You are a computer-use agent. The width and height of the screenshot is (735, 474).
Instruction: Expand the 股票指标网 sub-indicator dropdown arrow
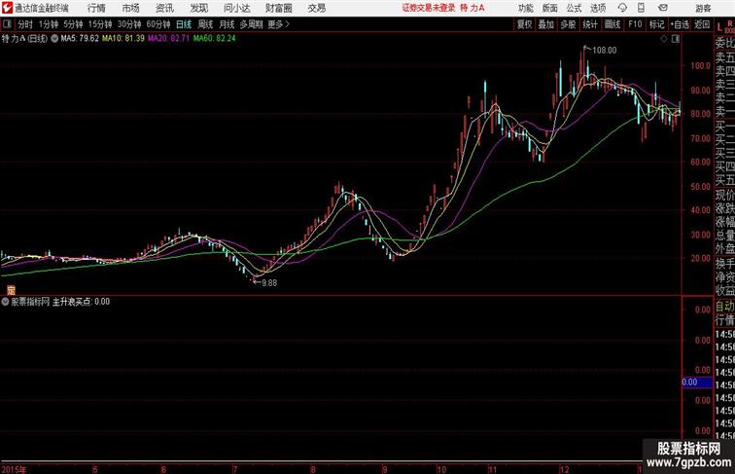[5, 302]
